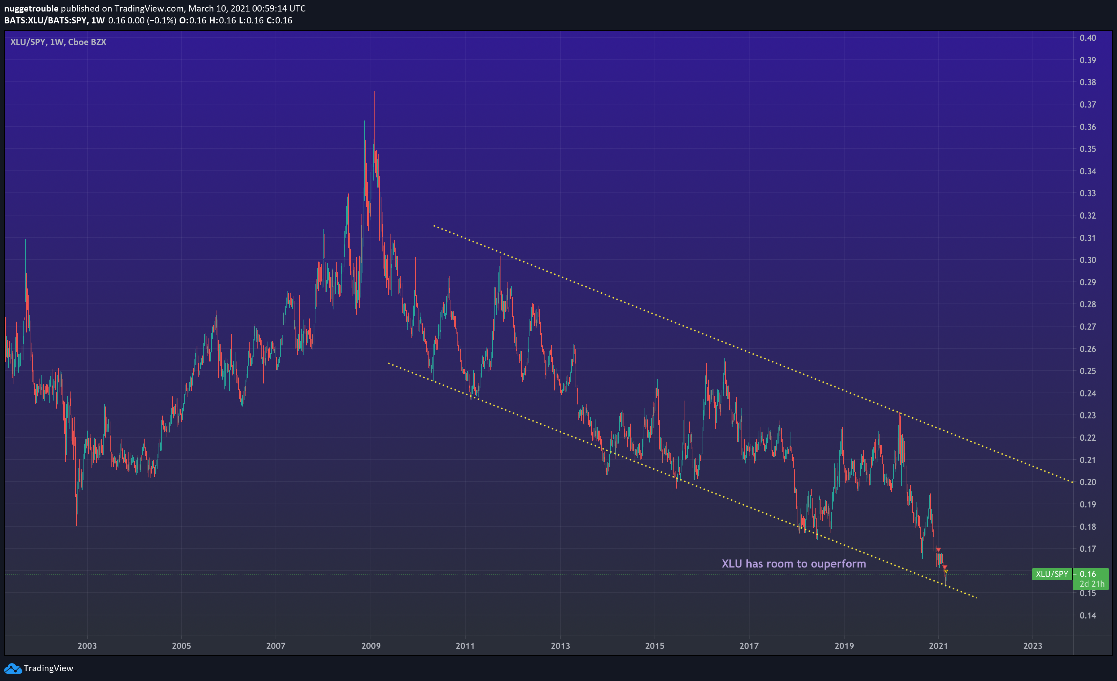Click the 0.22 price axis label
The height and width of the screenshot is (681, 1117).
pos(1088,438)
